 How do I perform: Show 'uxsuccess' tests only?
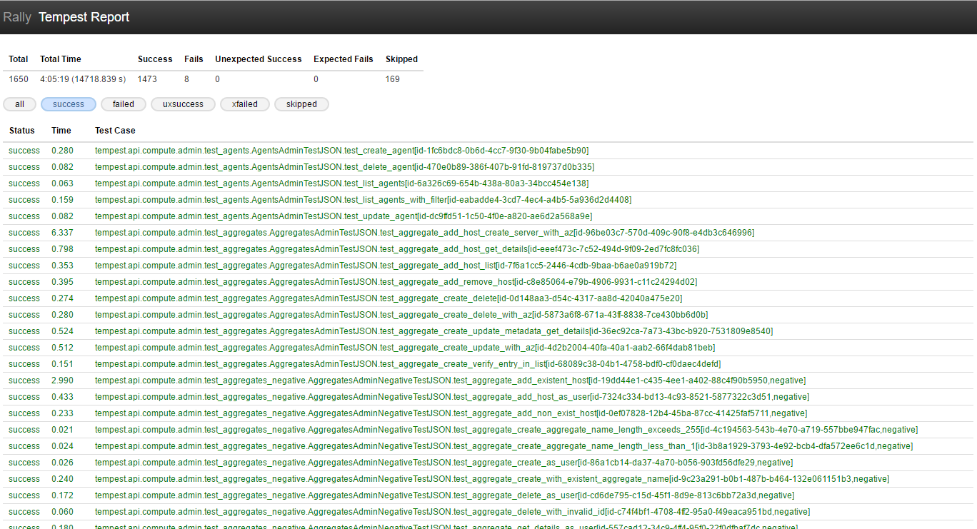[183, 104]
